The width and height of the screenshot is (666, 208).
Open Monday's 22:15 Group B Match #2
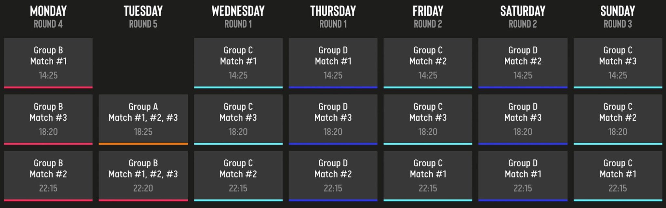click(48, 176)
